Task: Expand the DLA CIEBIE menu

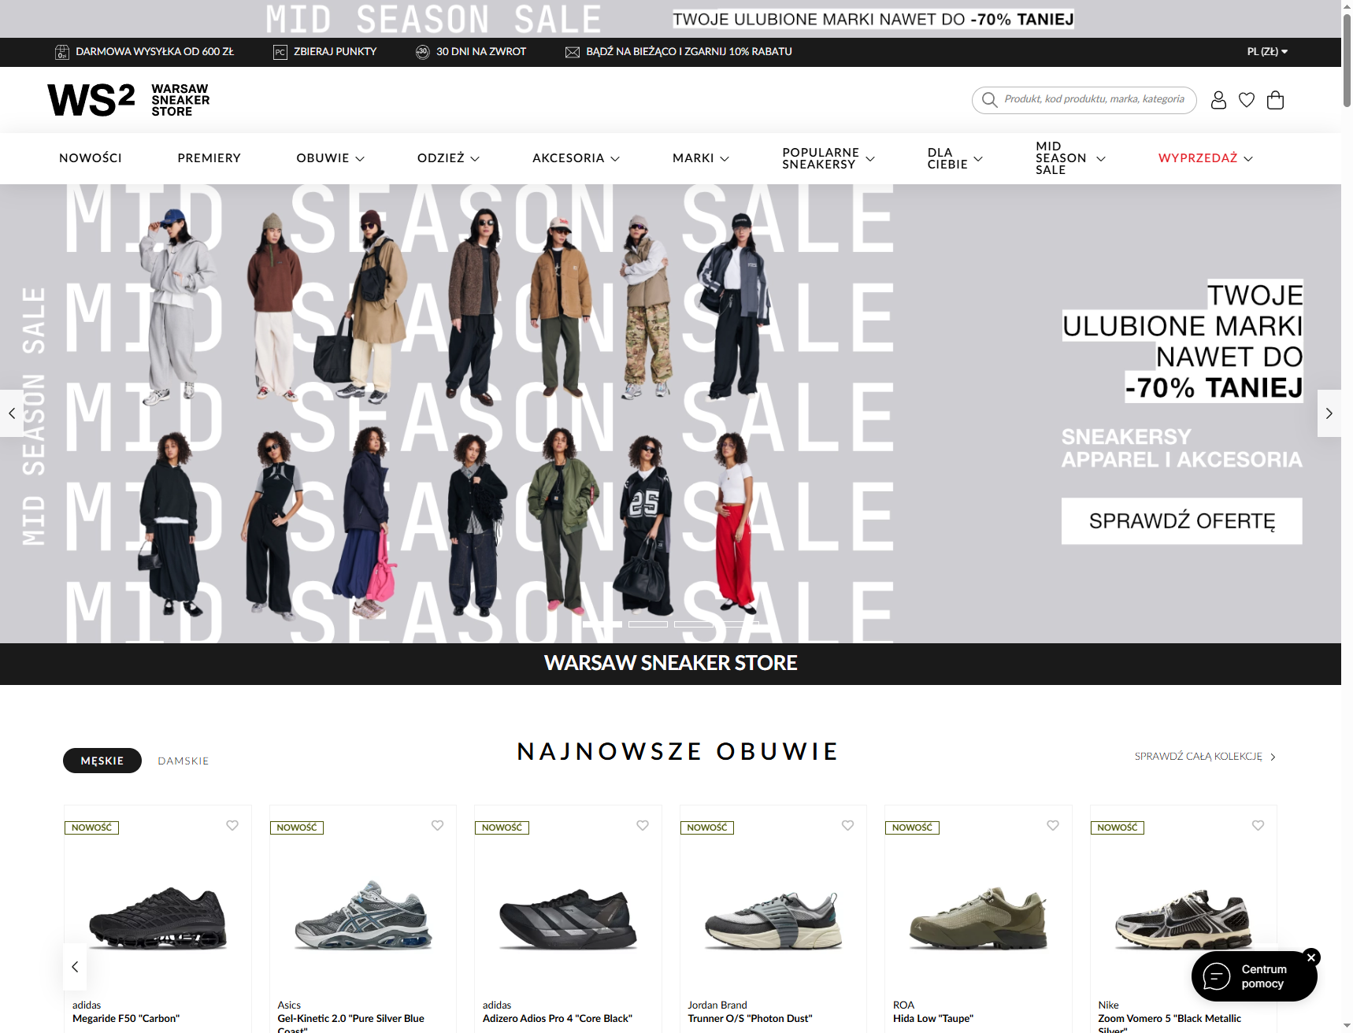Action: coord(955,158)
